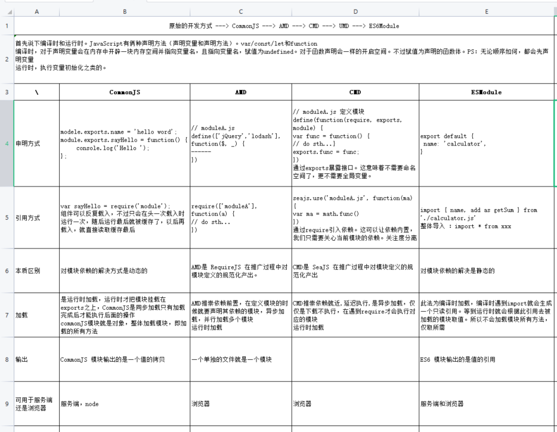Screen dimensions: 557x432
Task: Select column A header
Action: (x=36, y=12)
